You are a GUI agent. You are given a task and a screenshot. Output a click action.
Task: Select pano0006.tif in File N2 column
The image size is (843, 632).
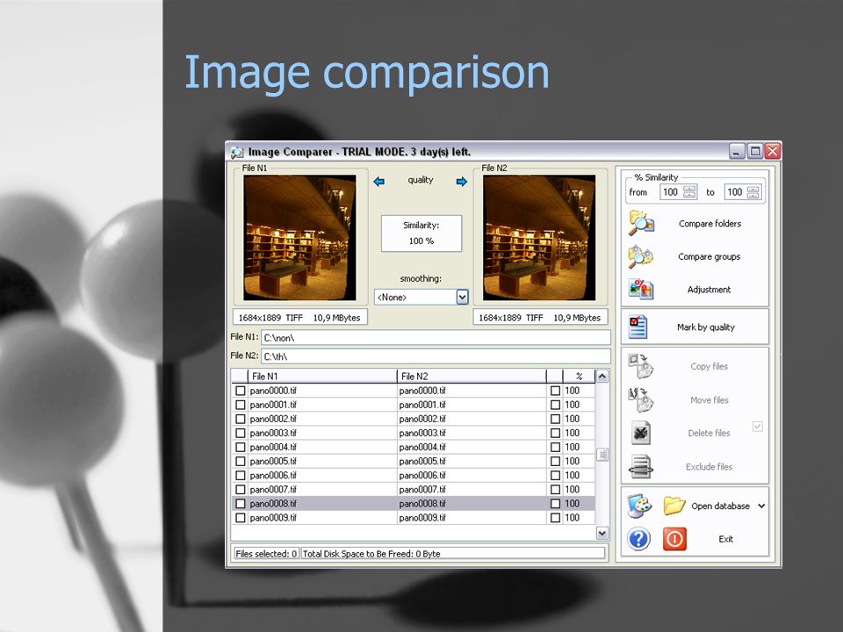point(422,476)
